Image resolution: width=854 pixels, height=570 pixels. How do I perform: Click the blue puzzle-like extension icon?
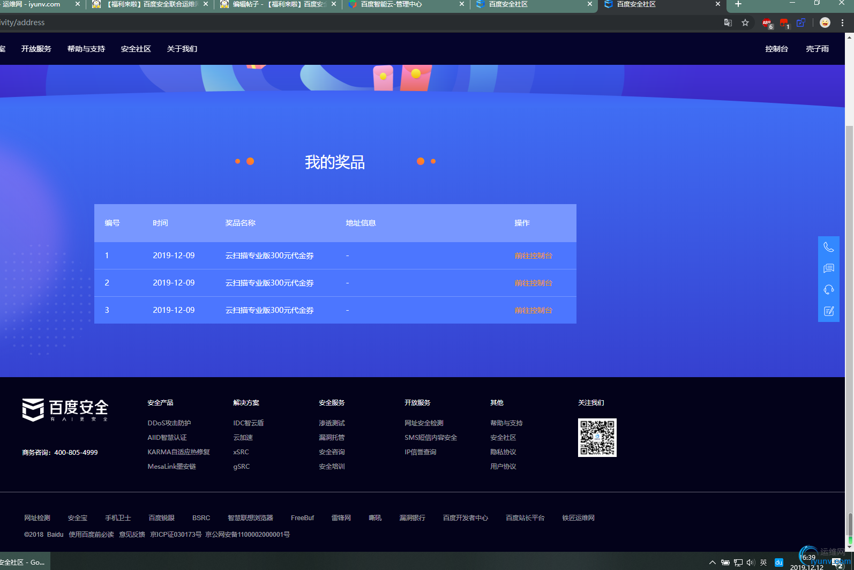[x=801, y=22]
